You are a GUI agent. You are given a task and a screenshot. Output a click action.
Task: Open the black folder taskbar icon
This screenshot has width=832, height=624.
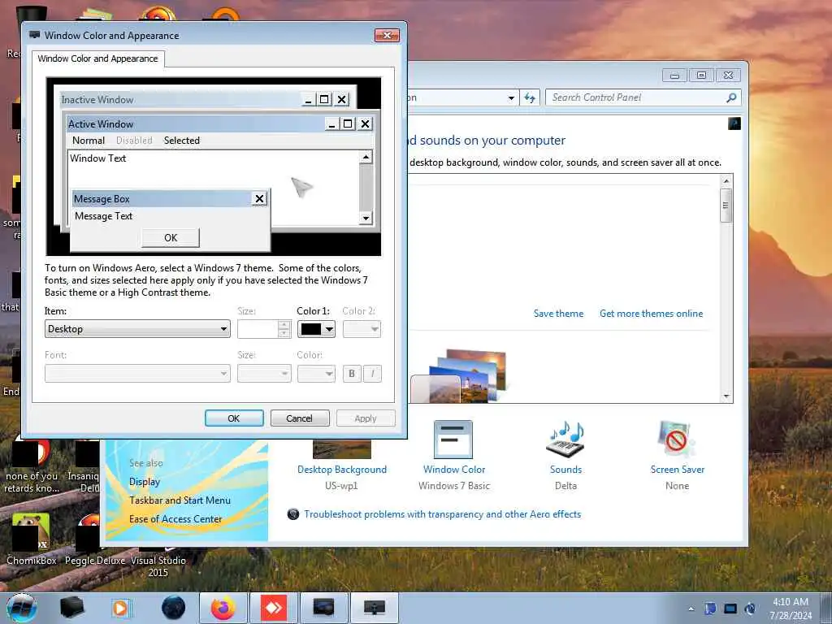[x=71, y=608]
